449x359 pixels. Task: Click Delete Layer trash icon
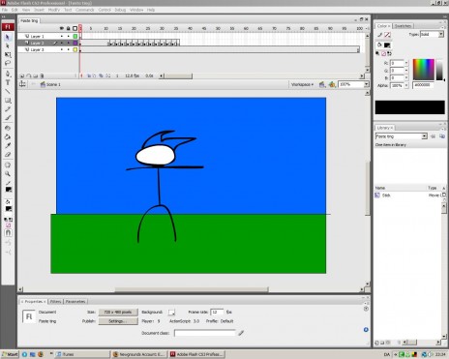coord(42,75)
